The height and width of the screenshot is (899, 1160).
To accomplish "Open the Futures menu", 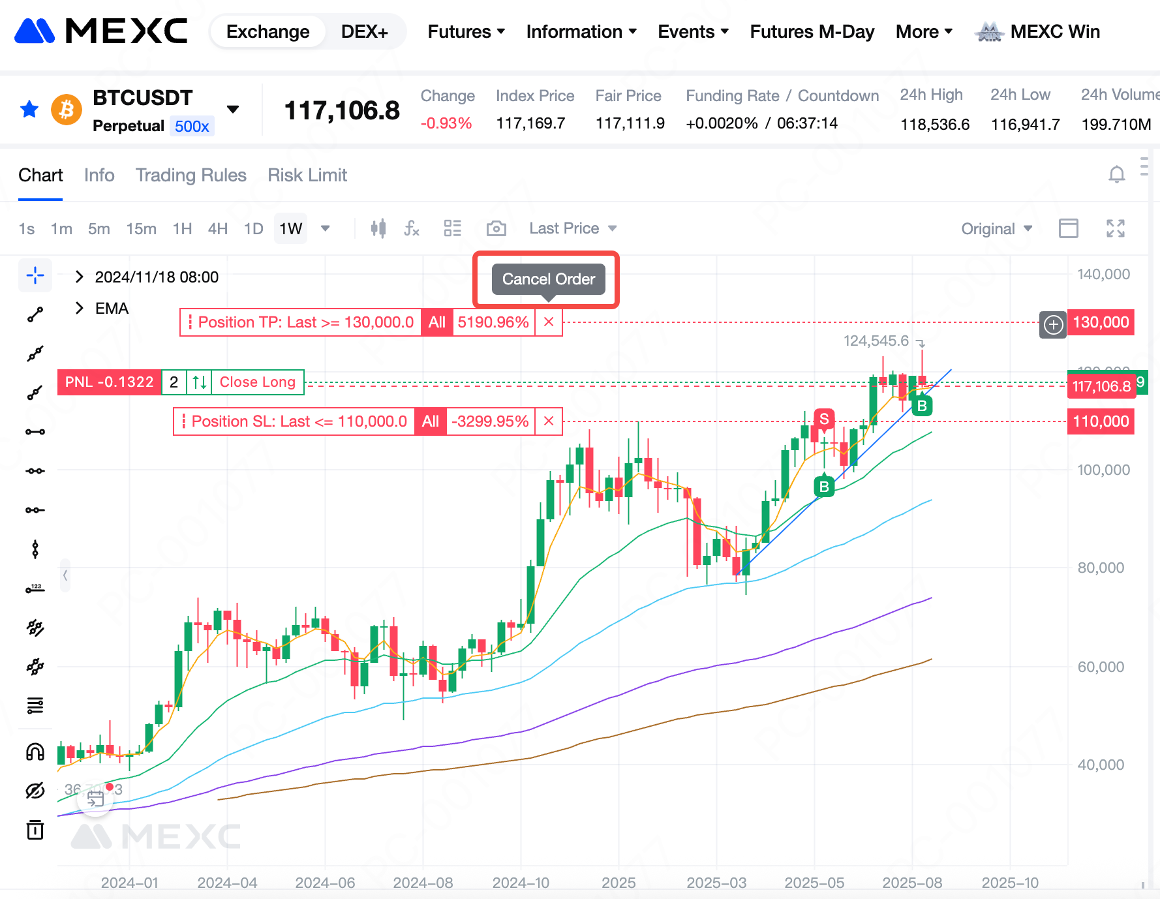I will point(466,31).
